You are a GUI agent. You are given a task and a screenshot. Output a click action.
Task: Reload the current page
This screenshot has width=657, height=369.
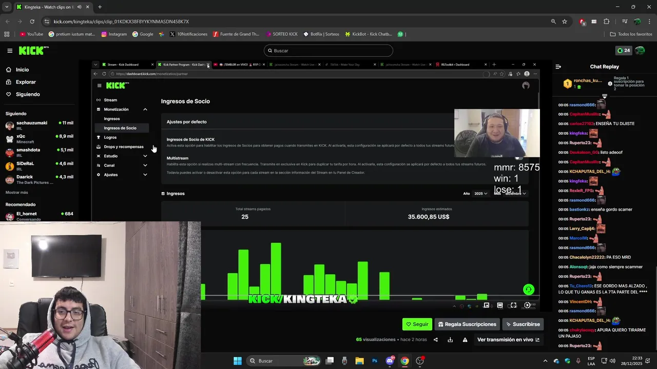[32, 22]
